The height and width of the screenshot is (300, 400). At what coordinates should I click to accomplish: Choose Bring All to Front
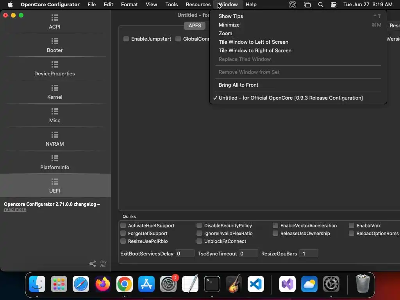coord(298,85)
